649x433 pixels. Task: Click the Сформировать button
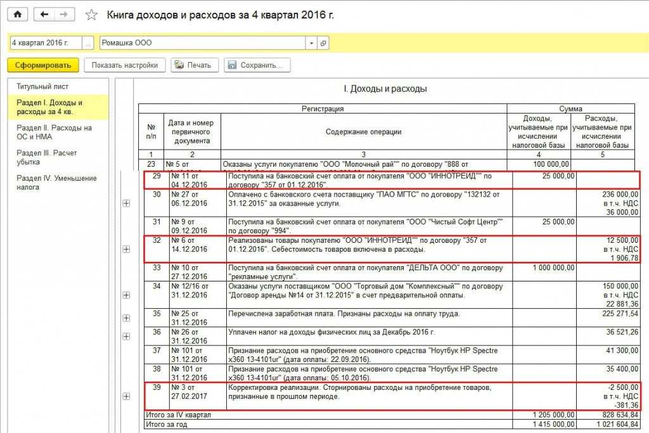coord(43,65)
